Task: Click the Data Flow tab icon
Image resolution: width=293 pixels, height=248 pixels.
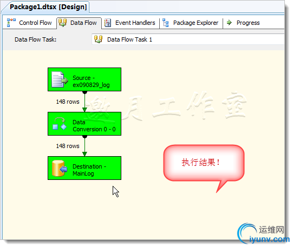Action: (62, 23)
